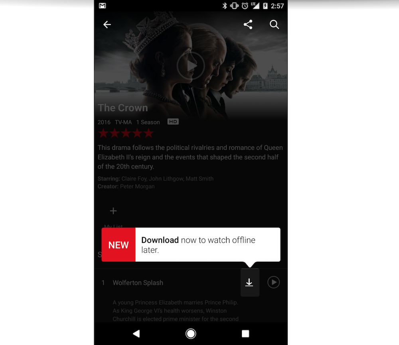Open search with the magnifier icon
This screenshot has width=399, height=345.
[x=274, y=24]
